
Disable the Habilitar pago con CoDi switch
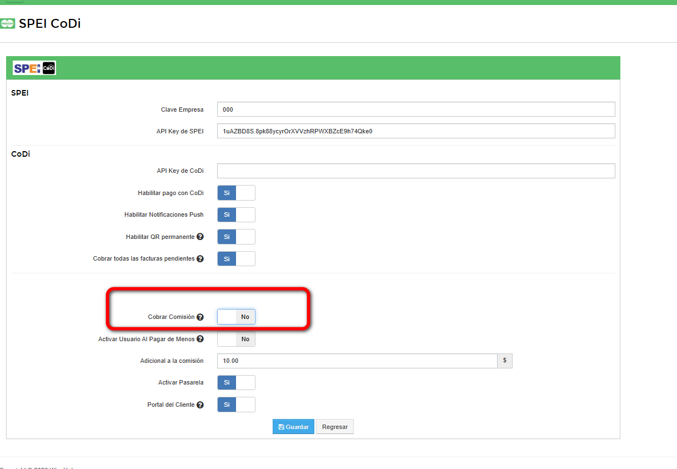(236, 193)
